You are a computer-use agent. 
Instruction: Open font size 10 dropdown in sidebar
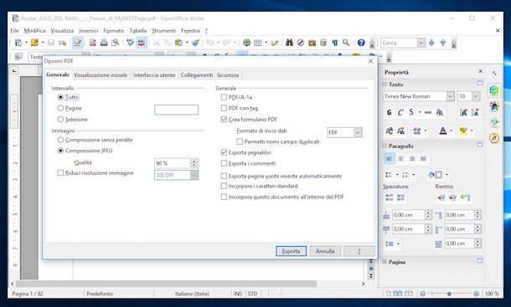[476, 96]
